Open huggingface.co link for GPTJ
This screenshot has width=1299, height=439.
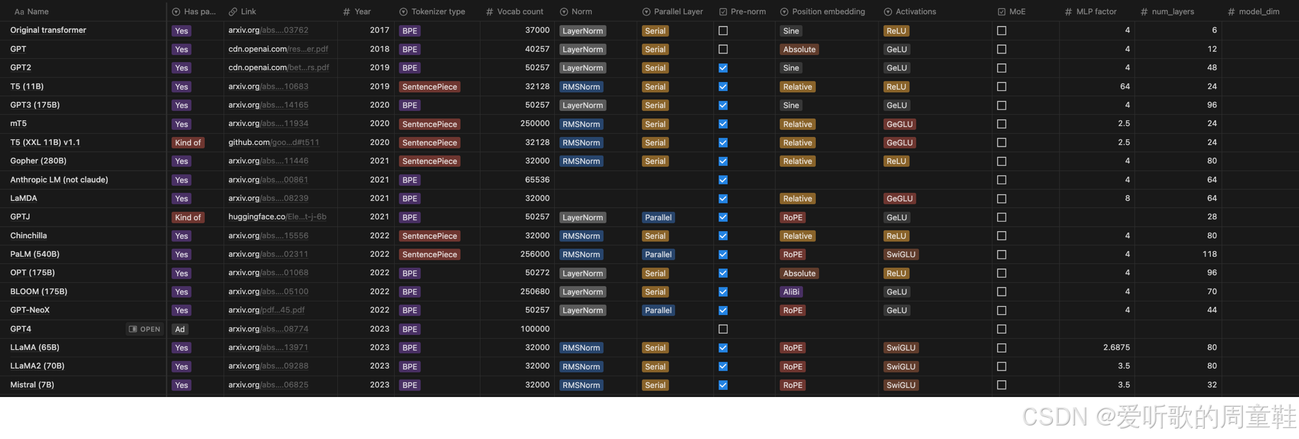277,217
